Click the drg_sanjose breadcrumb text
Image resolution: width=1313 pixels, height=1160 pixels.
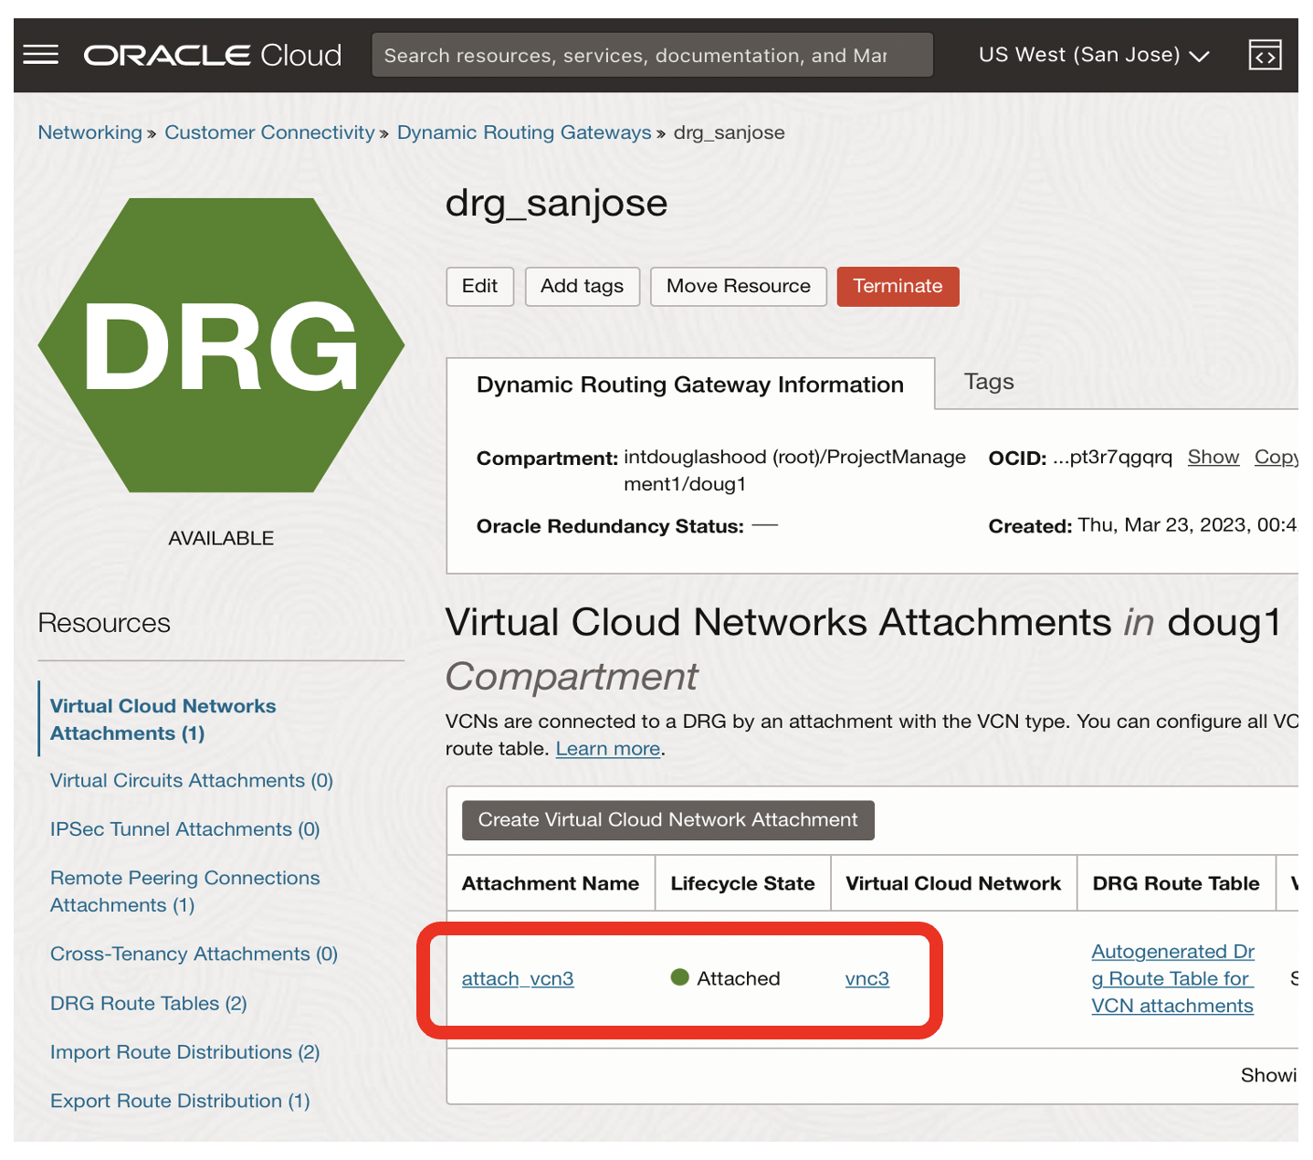click(730, 133)
